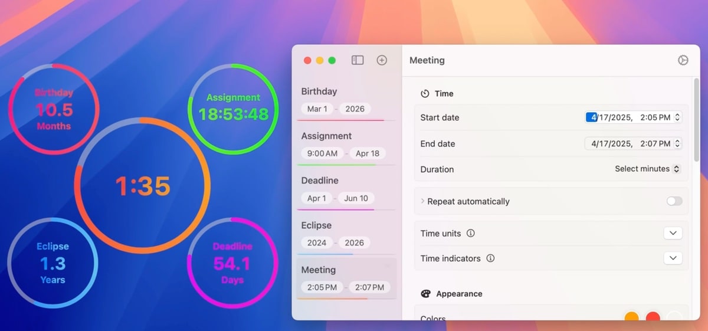Open the Duration Select minutes dropdown
The width and height of the screenshot is (708, 331).
[647, 169]
